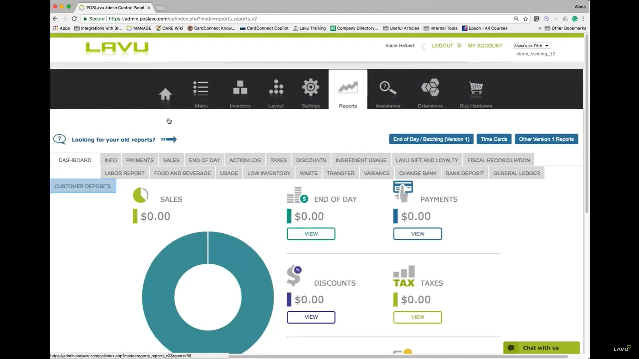The height and width of the screenshot is (359, 639).
Task: Open the END OF DAY report tab
Action: point(204,160)
